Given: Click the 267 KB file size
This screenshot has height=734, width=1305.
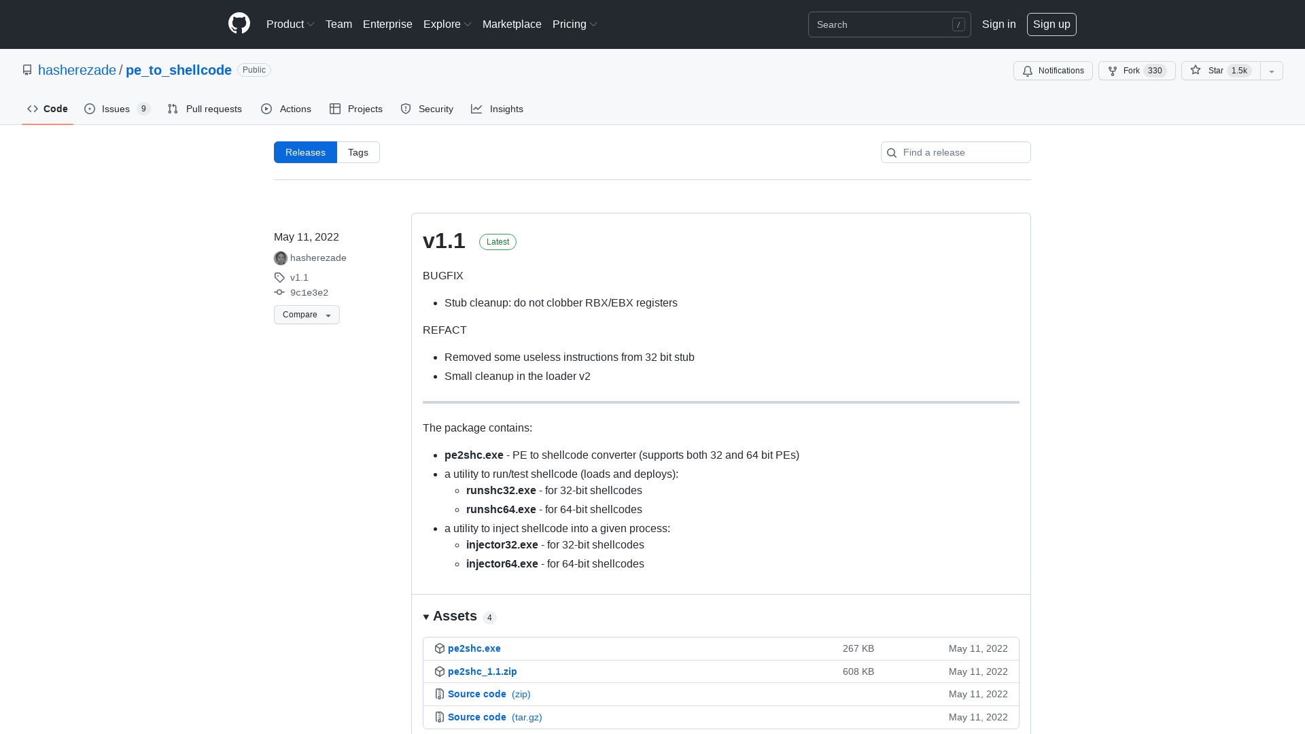Looking at the screenshot, I should tap(858, 648).
